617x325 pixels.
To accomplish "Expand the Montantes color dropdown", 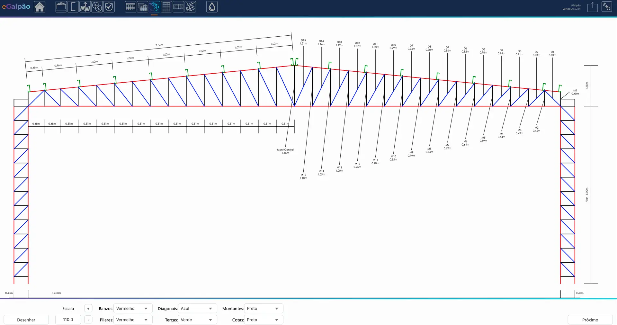I will click(x=264, y=309).
